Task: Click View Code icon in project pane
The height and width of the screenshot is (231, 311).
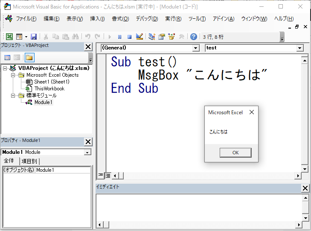Action: point(7,58)
